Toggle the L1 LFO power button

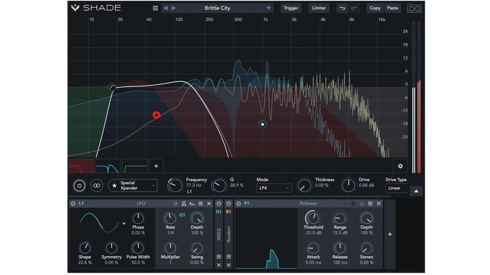(73, 203)
